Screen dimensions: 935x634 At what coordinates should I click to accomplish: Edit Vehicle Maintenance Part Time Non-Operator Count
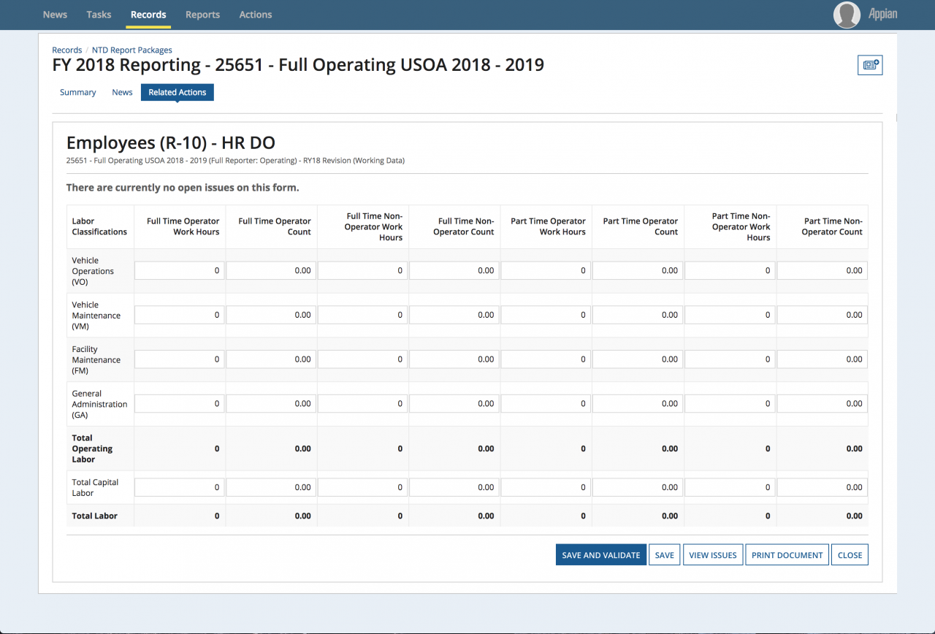coord(823,316)
